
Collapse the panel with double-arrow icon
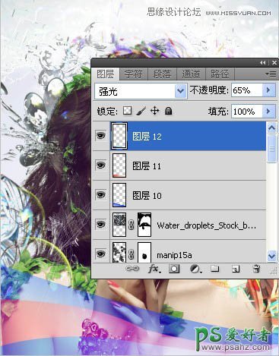point(263,62)
